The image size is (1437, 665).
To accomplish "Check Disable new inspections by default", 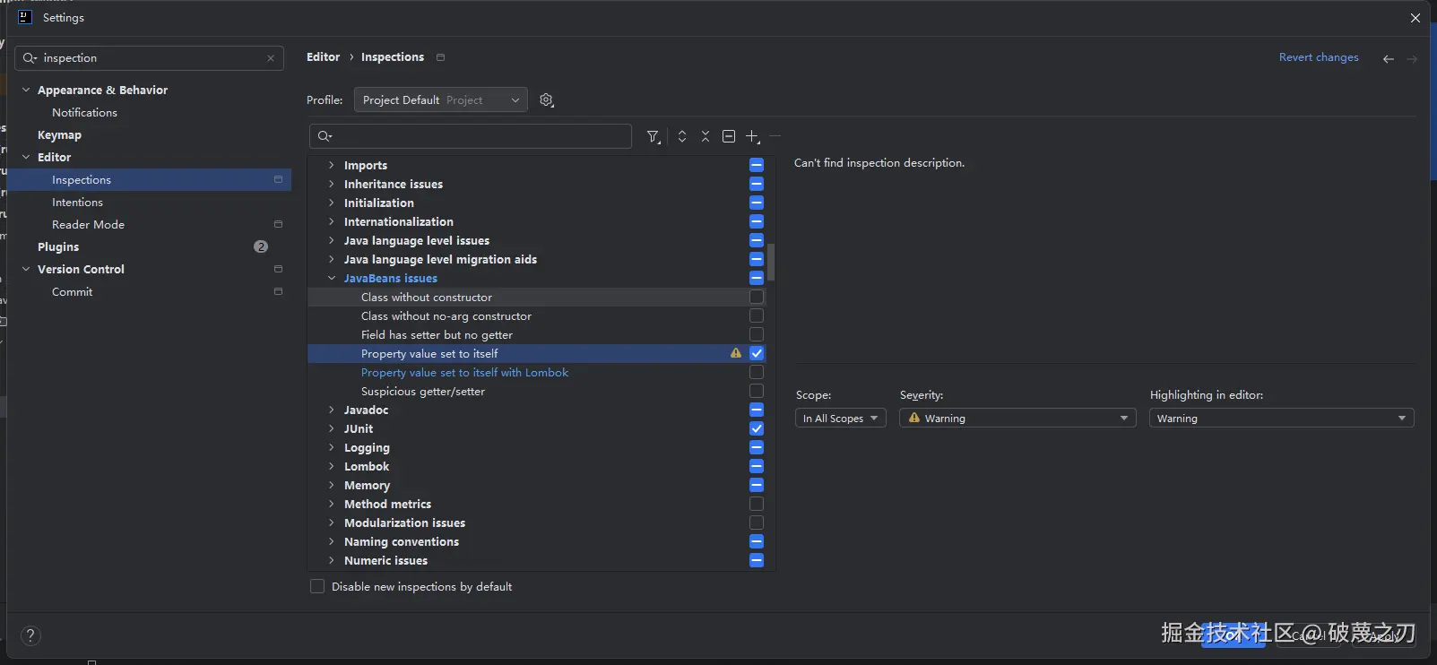I will tap(317, 586).
